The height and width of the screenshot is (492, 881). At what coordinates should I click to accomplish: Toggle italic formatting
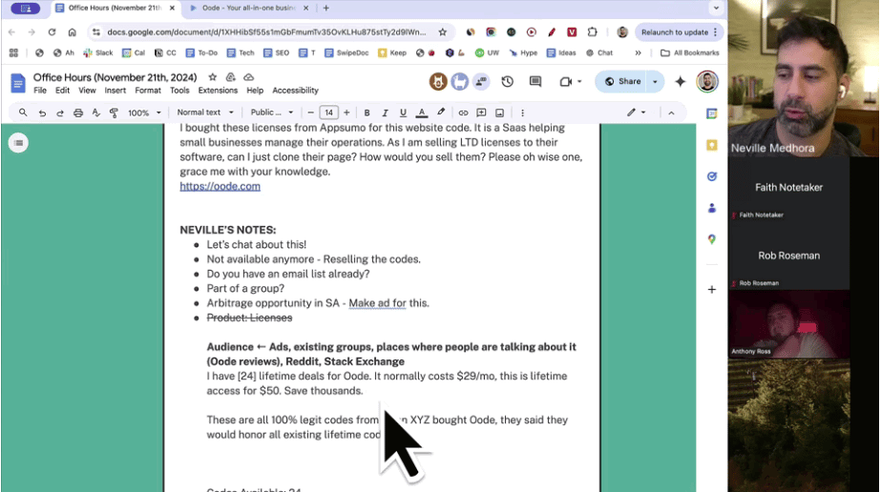point(385,113)
